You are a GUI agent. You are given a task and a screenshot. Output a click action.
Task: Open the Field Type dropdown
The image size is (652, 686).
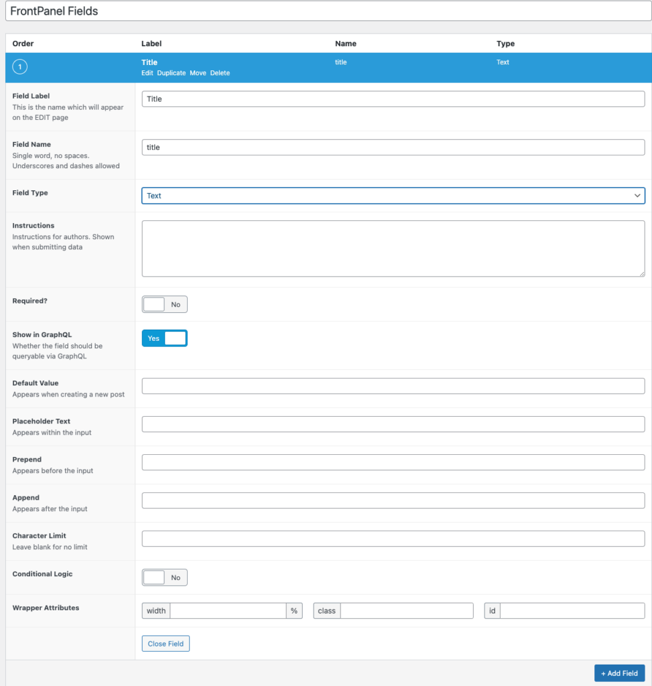393,196
